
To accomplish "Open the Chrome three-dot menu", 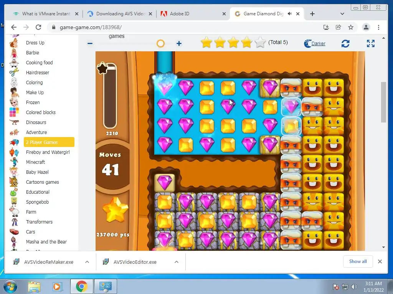I will (x=378, y=27).
